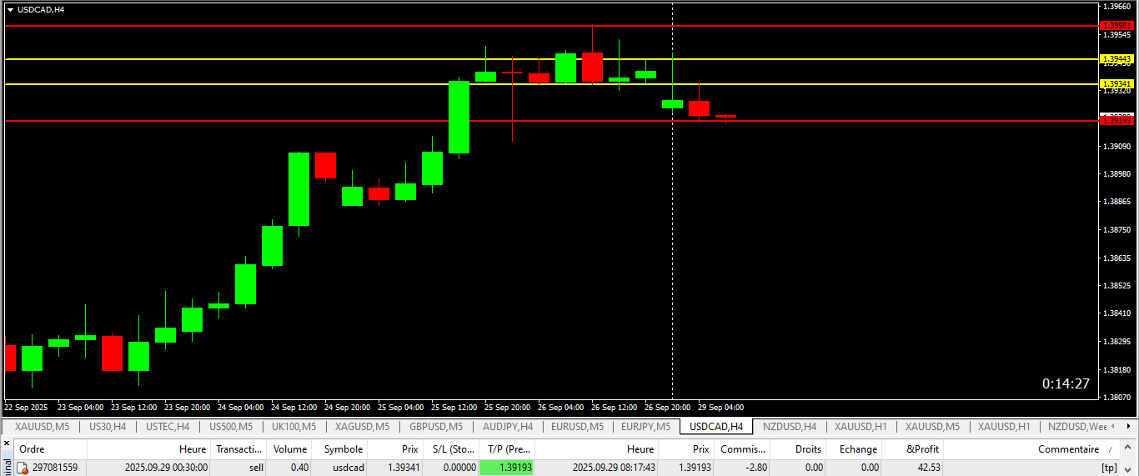
Task: Sort by the Ordre column header
Action: pos(48,448)
